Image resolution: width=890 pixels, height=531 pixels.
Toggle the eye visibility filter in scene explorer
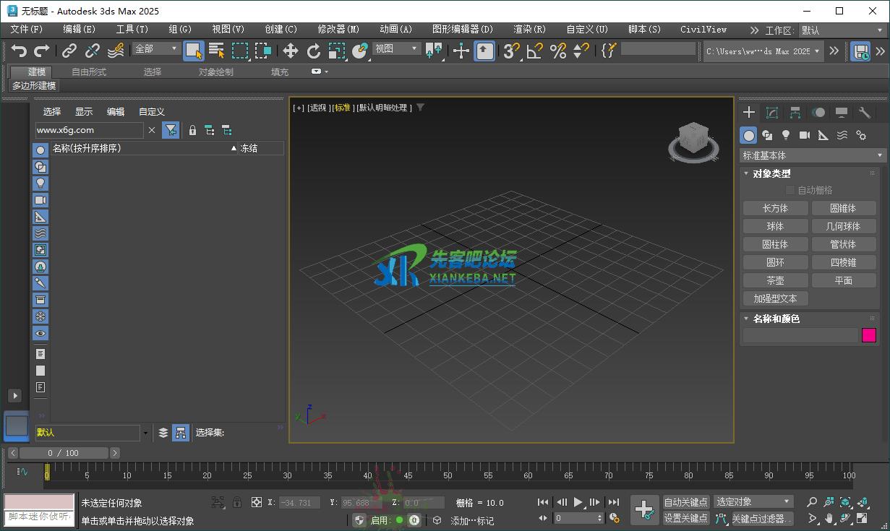click(x=40, y=334)
